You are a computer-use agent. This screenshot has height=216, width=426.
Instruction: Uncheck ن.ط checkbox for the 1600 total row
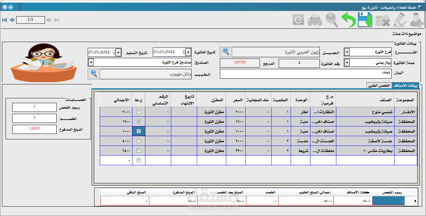(x=139, y=122)
